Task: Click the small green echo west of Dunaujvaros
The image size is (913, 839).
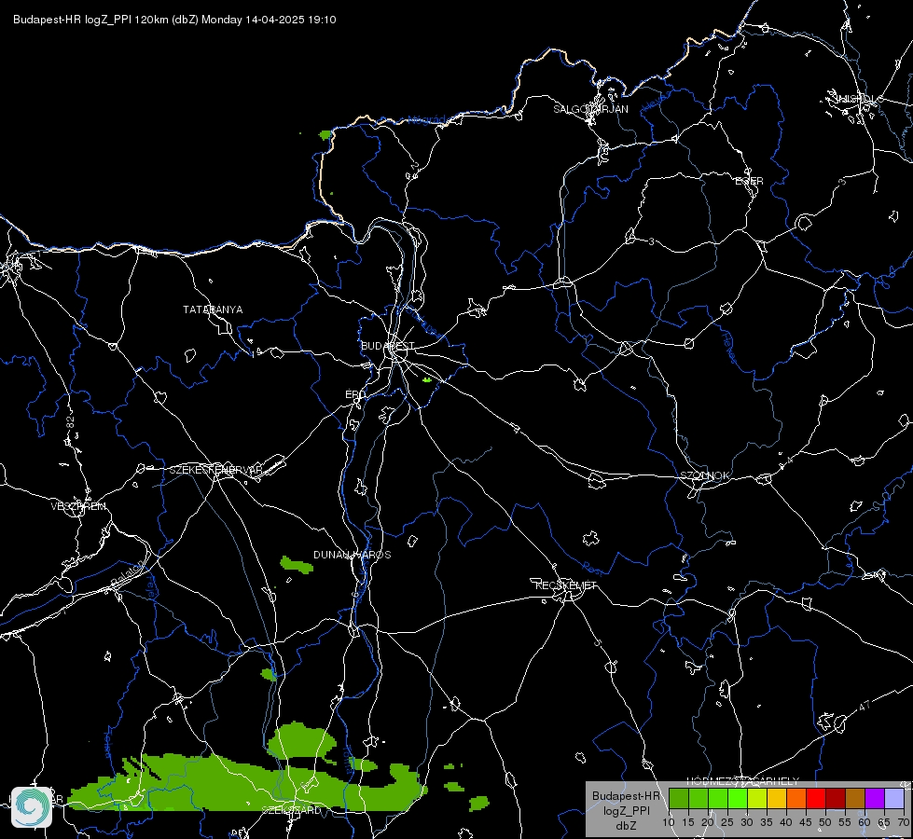Action: coord(297,565)
